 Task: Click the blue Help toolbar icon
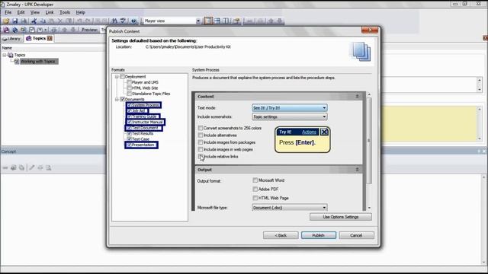click(134, 21)
